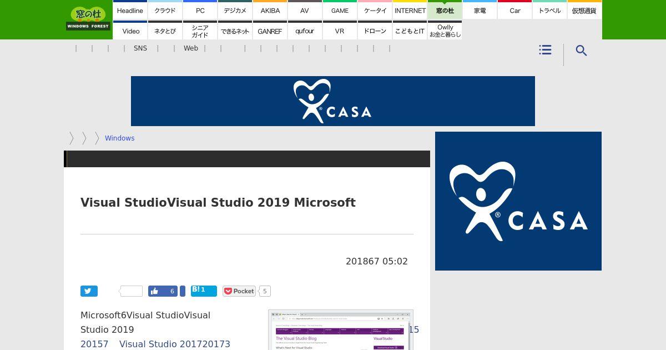Share the article on Twitter

(89, 291)
